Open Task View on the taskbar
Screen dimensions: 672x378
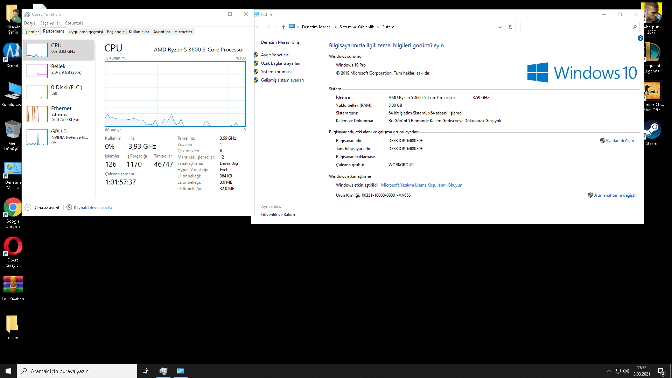(x=146, y=371)
